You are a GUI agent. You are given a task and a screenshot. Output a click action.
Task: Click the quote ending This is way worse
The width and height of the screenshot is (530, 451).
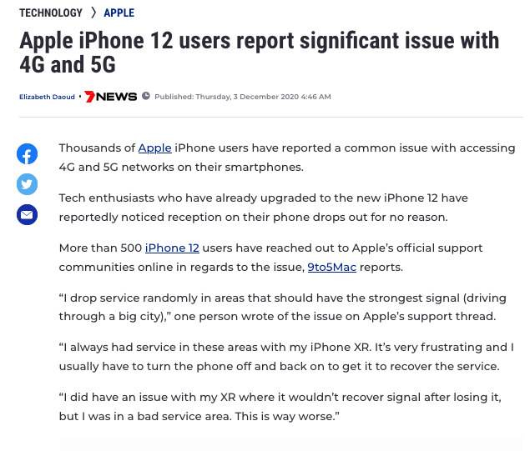tap(280, 407)
